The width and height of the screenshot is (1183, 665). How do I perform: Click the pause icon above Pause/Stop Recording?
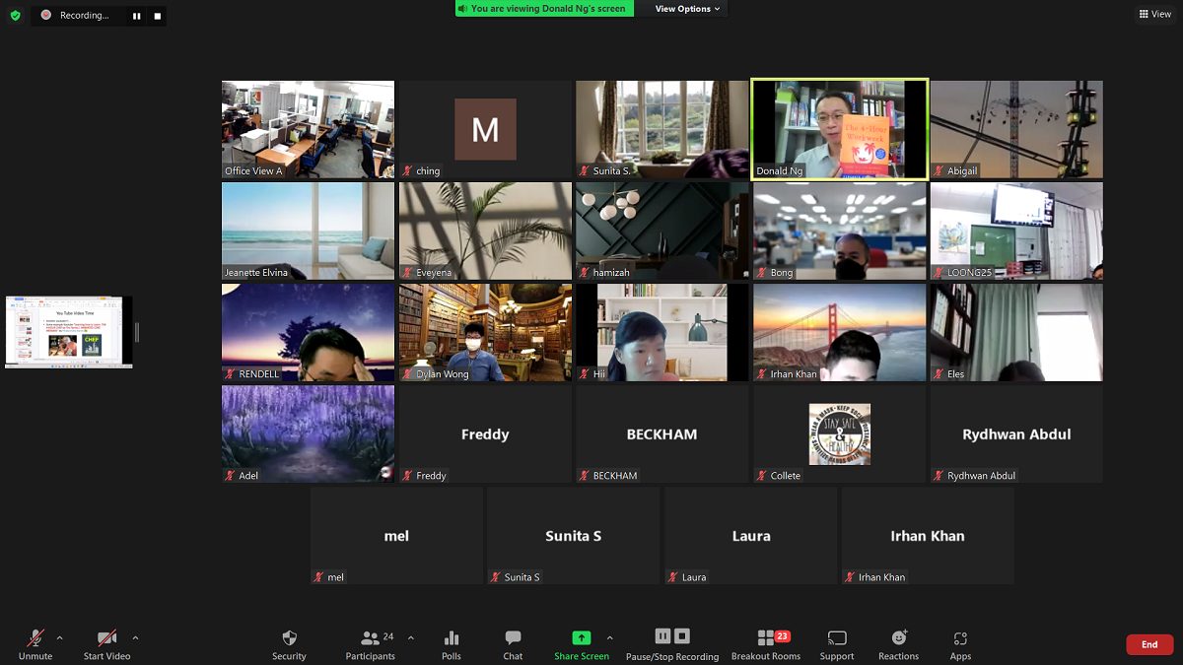(x=662, y=636)
